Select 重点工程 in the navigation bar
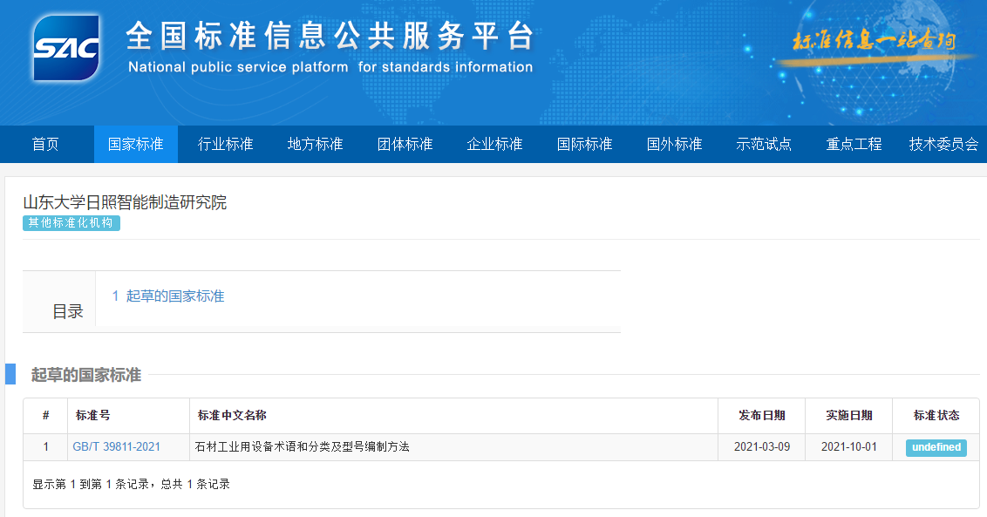 (x=854, y=144)
